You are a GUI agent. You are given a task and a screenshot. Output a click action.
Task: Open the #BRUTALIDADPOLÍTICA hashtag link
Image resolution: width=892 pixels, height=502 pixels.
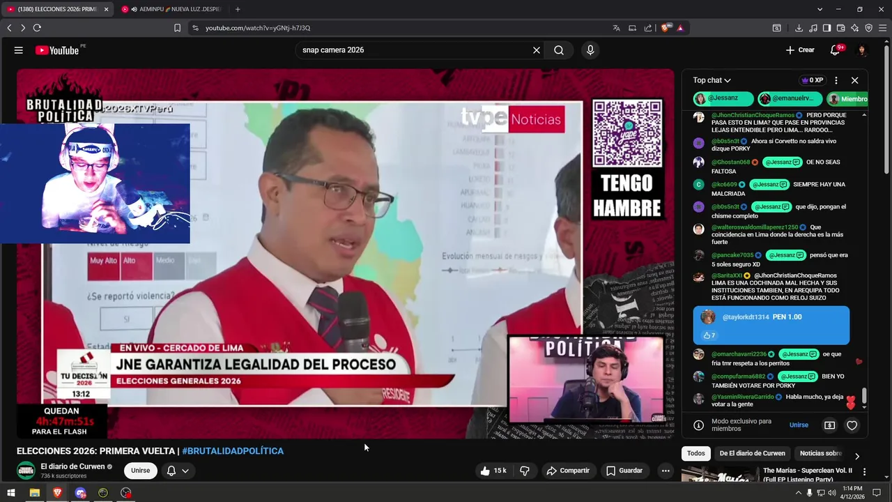coord(233,451)
